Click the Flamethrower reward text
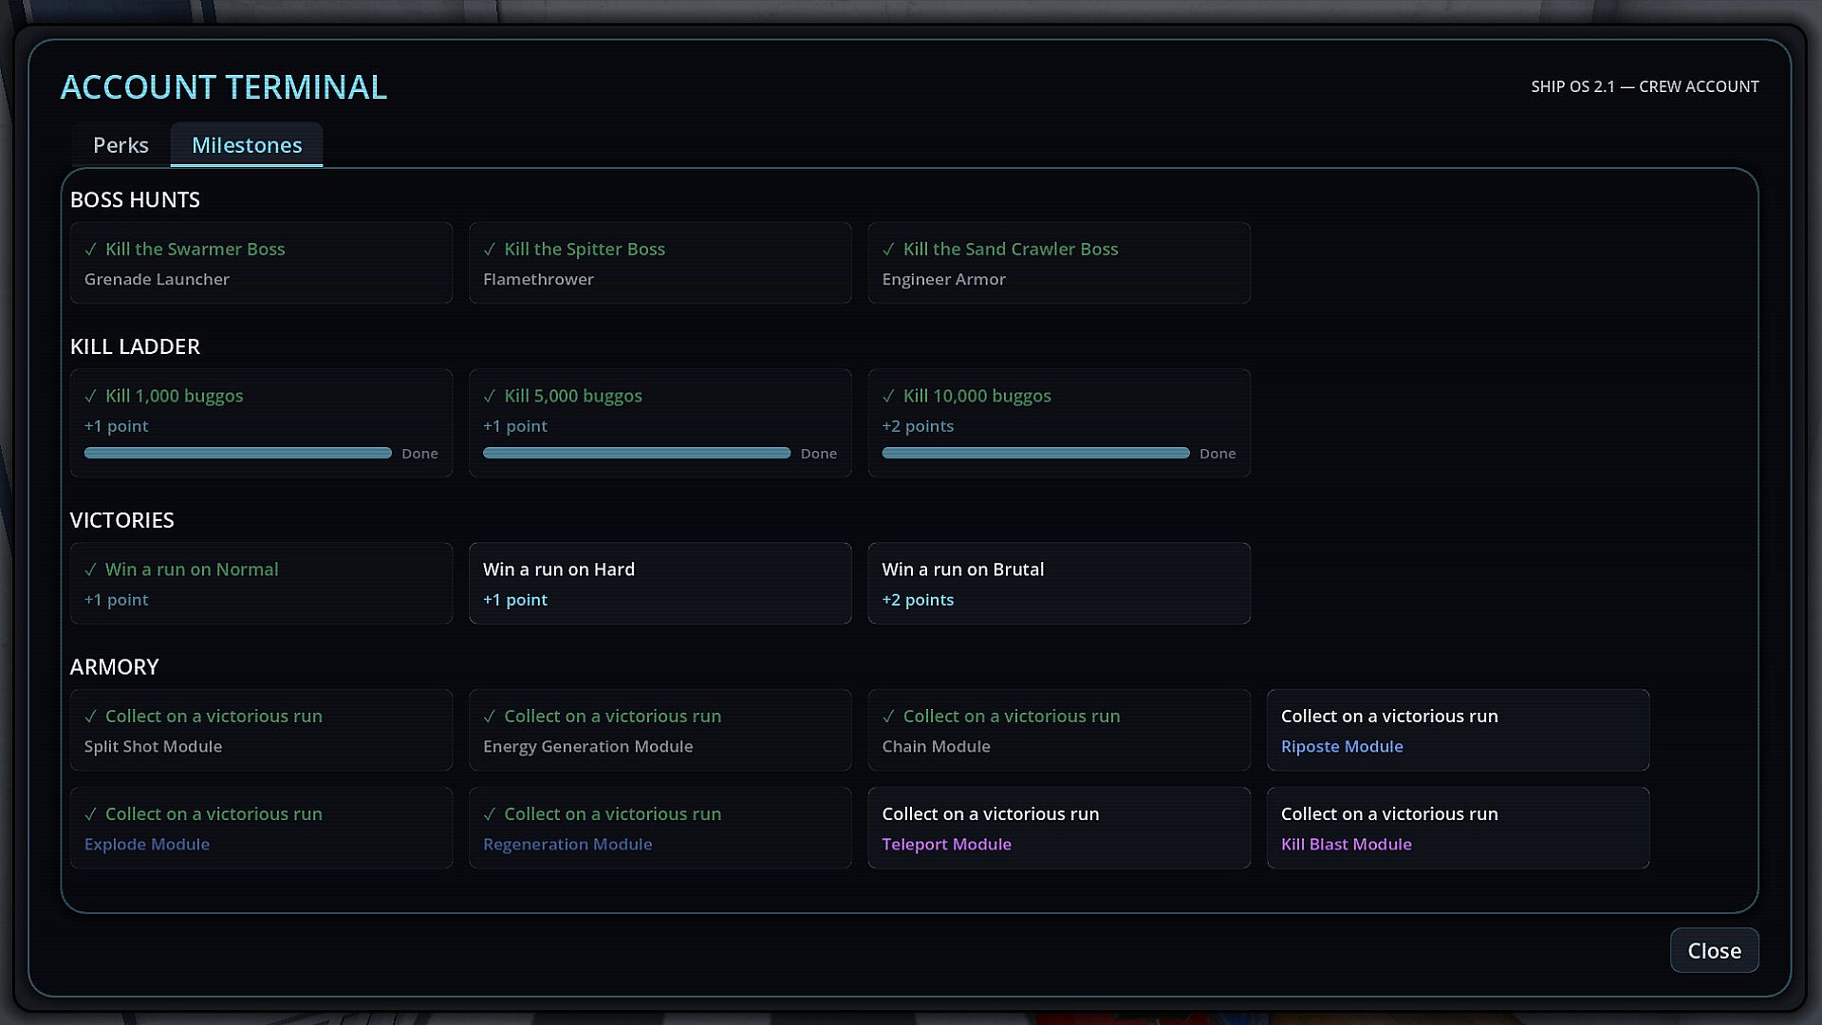Screen dimensions: 1822x1025 tap(538, 279)
